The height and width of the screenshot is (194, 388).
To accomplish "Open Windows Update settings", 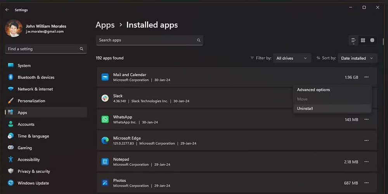I will click(46, 183).
